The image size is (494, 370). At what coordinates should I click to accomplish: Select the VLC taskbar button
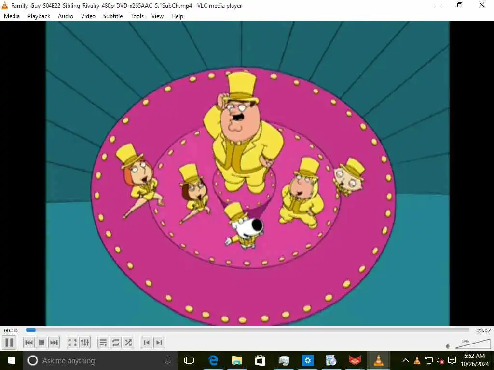tap(378, 360)
